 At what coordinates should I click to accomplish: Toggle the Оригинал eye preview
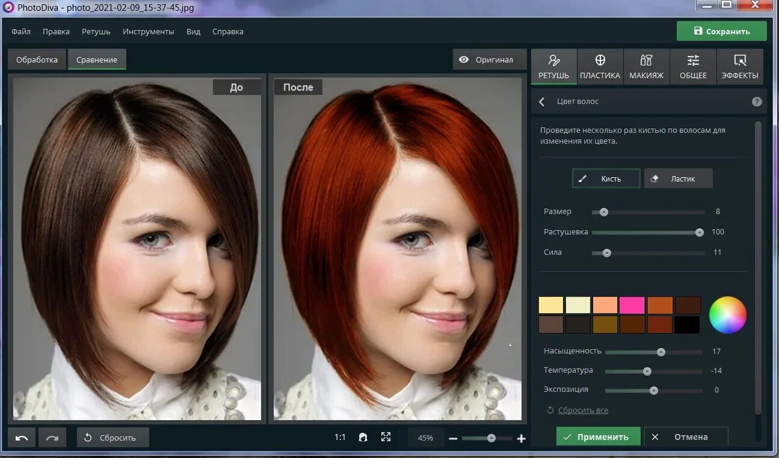pyautogui.click(x=486, y=60)
